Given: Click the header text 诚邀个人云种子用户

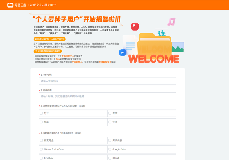Looking at the screenshot, I should [x=43, y=5].
